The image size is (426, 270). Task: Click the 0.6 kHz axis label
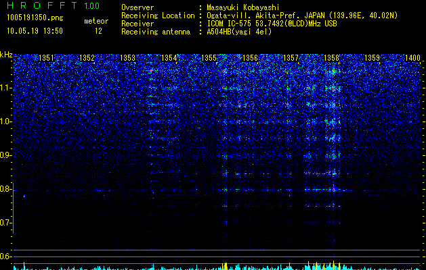(5, 256)
